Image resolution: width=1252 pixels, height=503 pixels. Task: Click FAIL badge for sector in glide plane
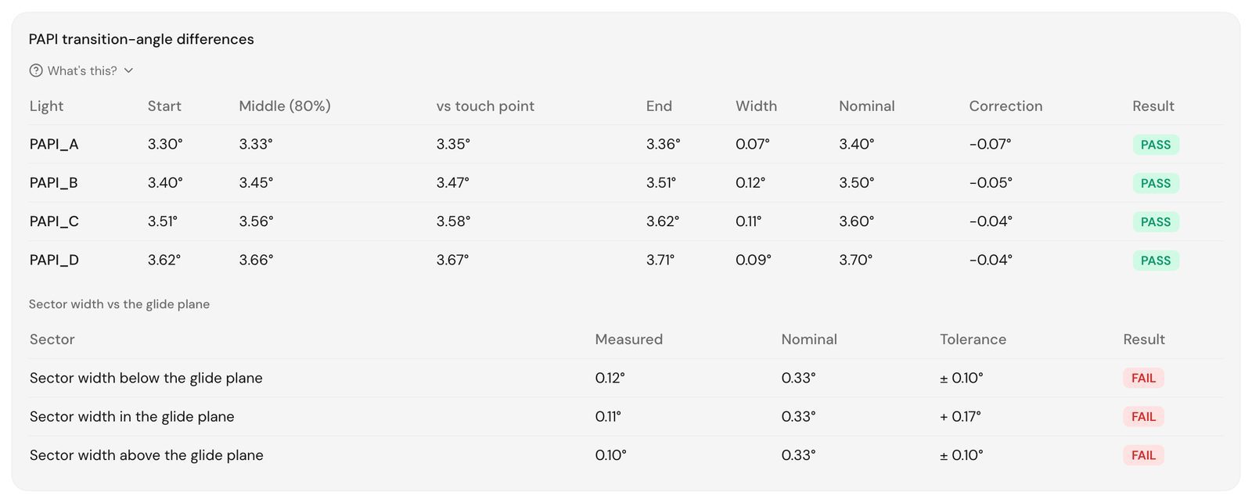point(1143,417)
